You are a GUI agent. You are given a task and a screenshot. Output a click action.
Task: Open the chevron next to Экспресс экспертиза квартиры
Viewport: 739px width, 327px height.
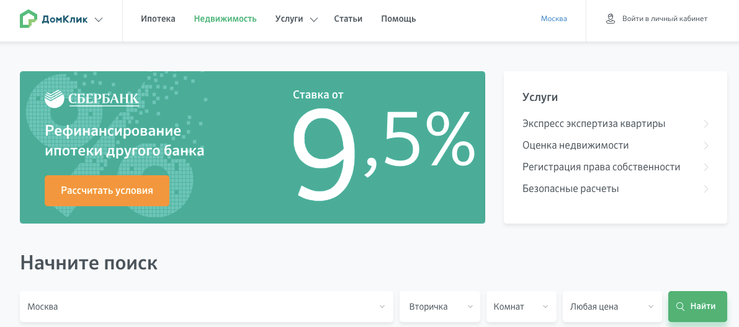(x=706, y=124)
